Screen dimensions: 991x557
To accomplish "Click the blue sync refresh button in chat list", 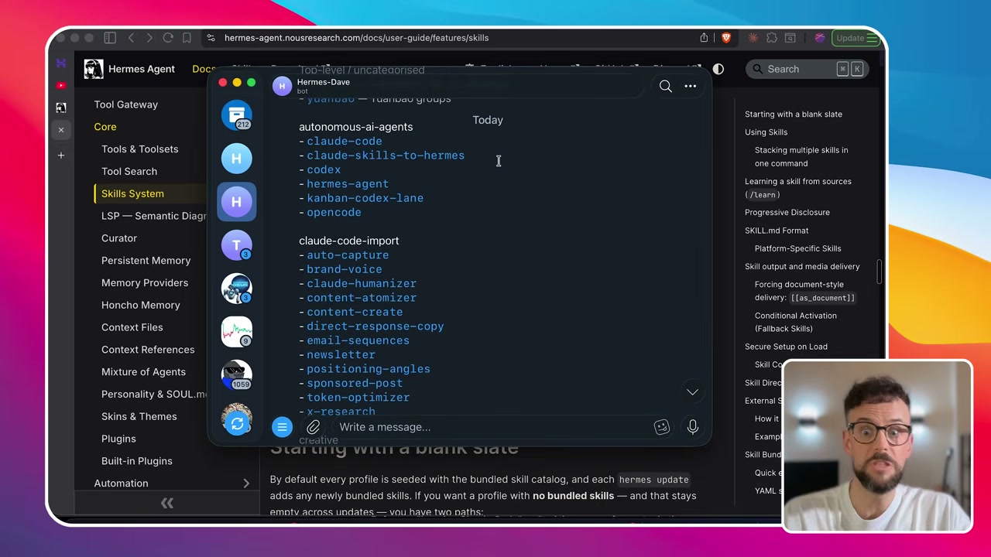I will point(237,423).
